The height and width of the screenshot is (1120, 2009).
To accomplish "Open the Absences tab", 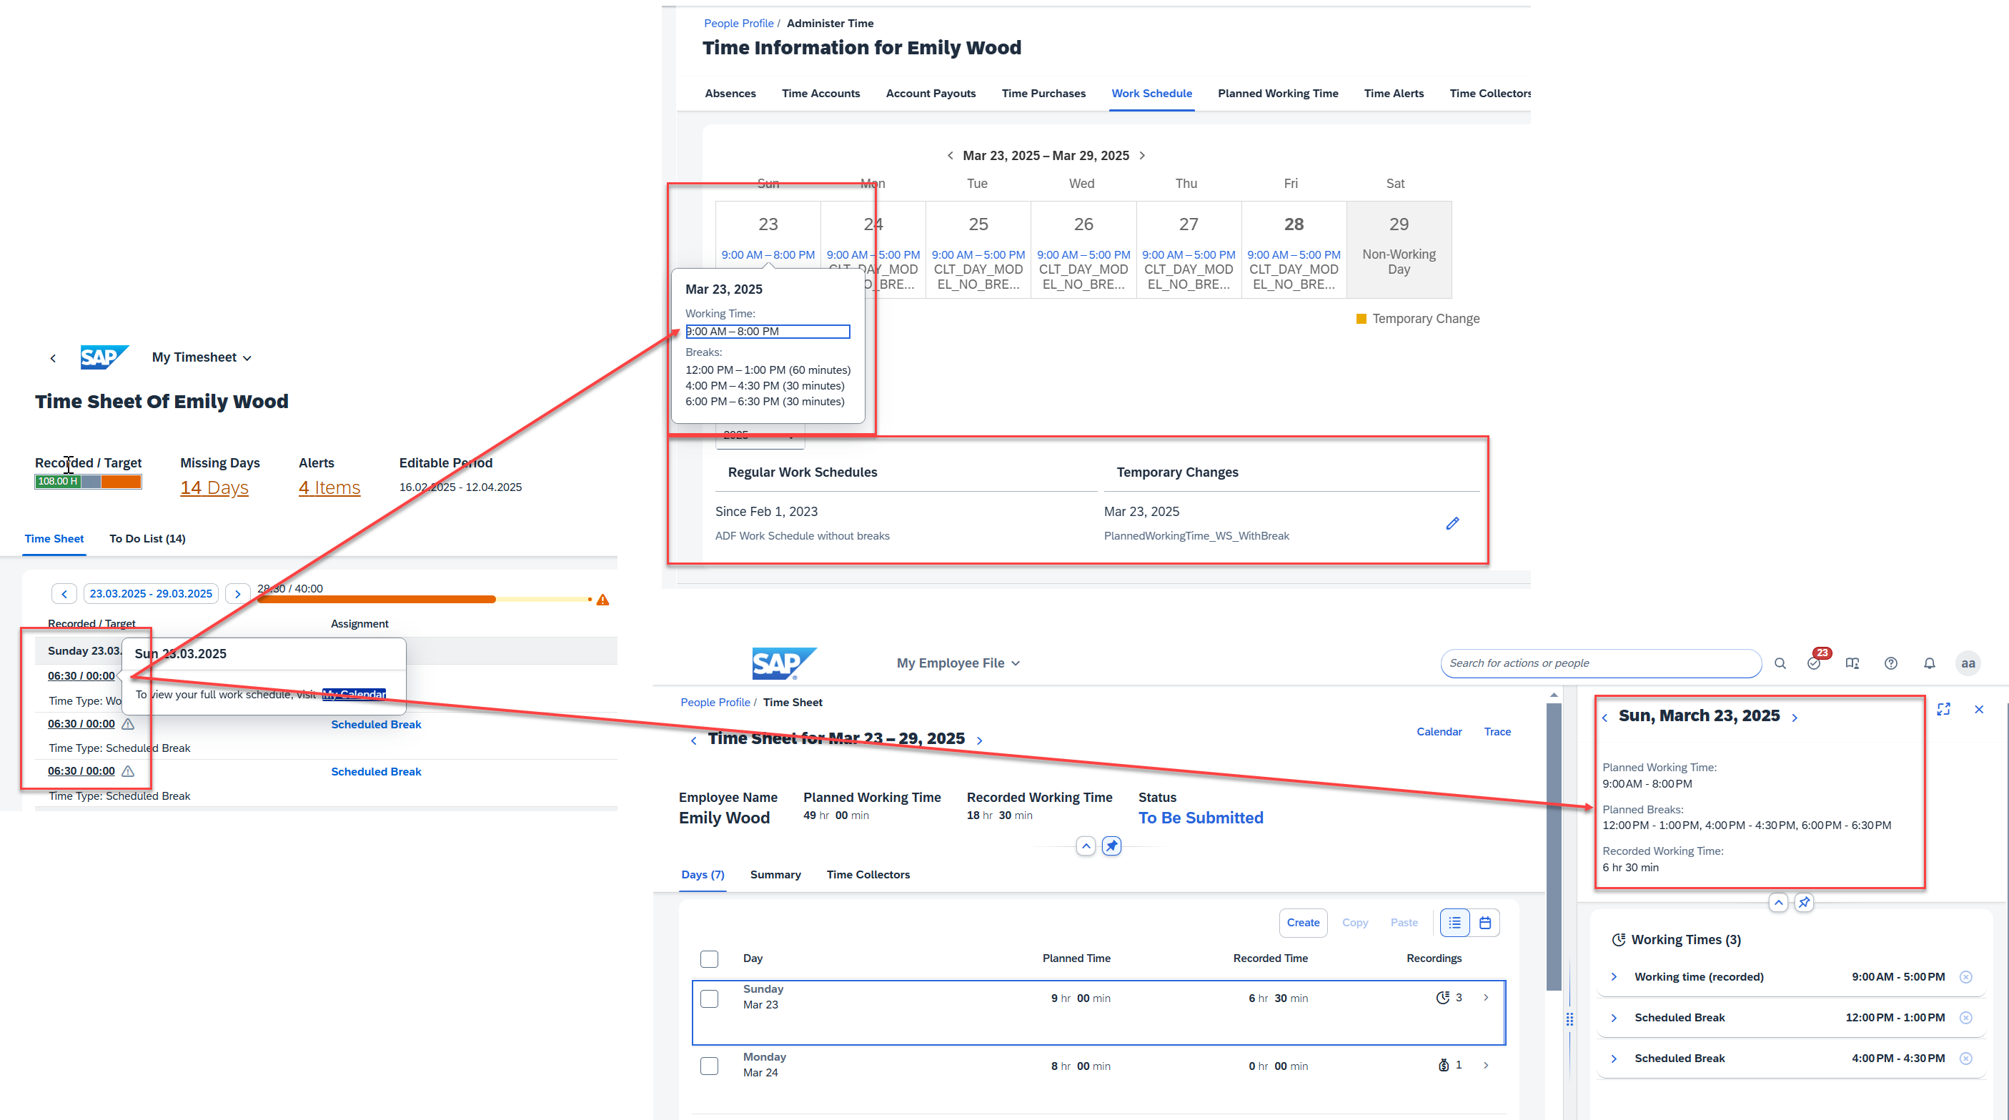I will (x=730, y=93).
